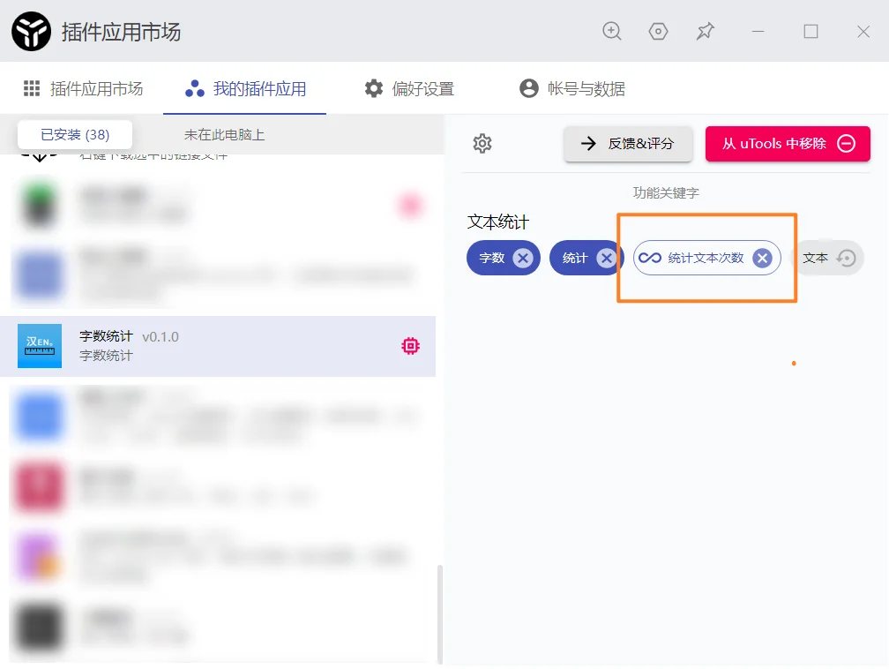Open the 偏好设置 tab
The image size is (889, 669).
click(x=410, y=88)
